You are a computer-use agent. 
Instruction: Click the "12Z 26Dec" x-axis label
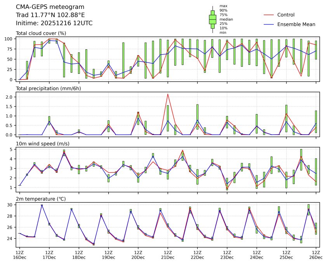click(x=316, y=254)
